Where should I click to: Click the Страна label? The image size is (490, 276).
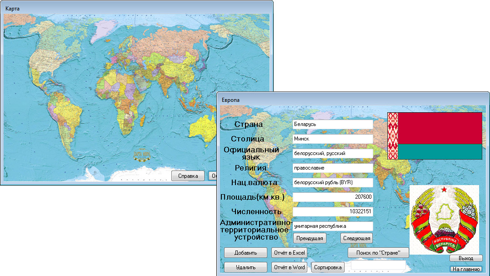249,125
